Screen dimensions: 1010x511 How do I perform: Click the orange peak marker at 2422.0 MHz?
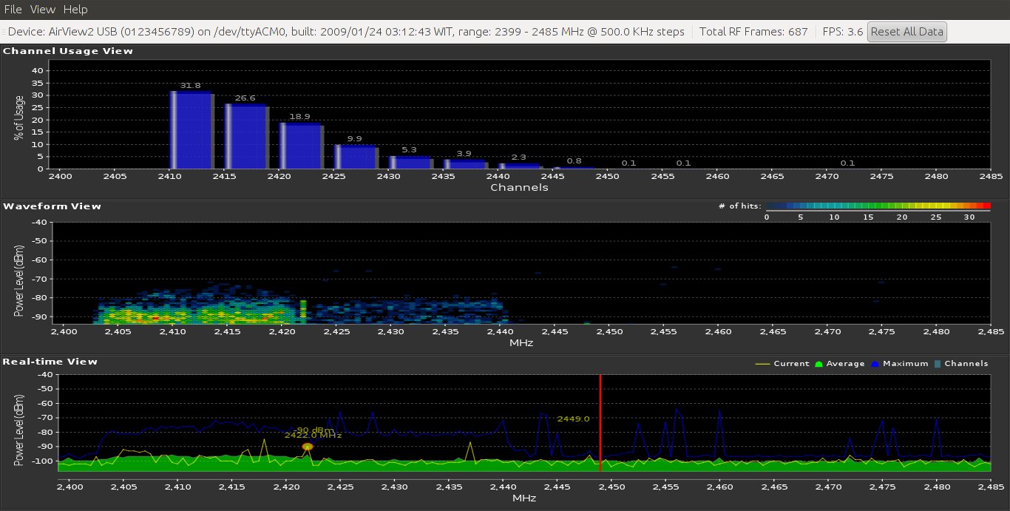(308, 447)
